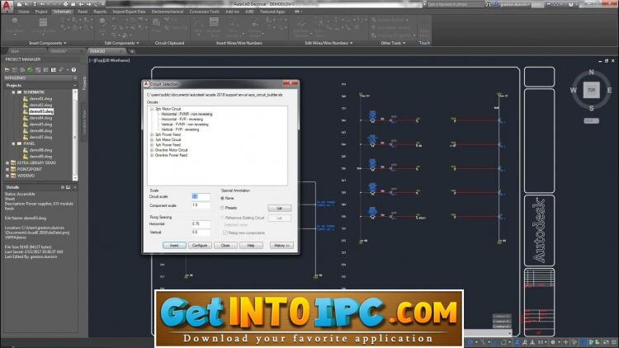619x348 pixels.
Task: Click the Component scale input field
Action: [x=201, y=205]
